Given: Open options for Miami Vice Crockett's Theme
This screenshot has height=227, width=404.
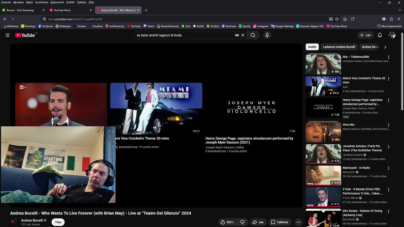Looking at the screenshot, I should [389, 79].
